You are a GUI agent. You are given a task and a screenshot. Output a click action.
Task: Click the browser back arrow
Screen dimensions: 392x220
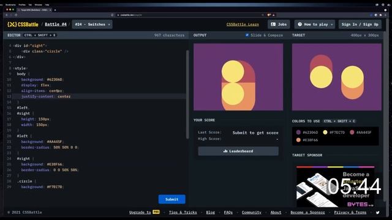[x=7, y=15]
